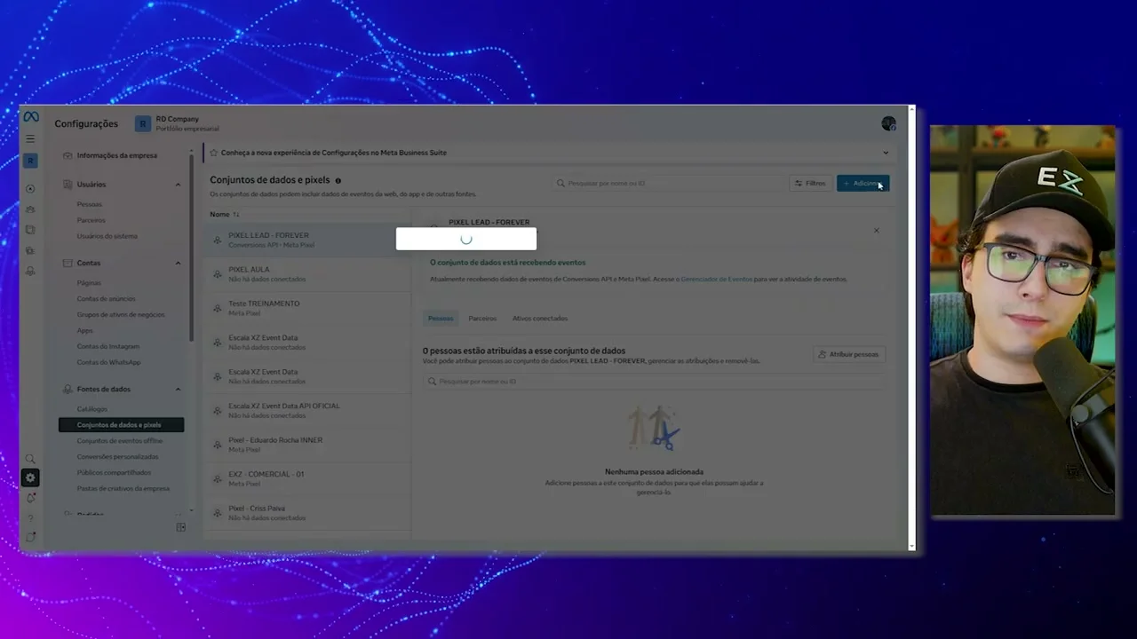Select Conjuntos de dados e pixels in sidebar

[x=122, y=425]
